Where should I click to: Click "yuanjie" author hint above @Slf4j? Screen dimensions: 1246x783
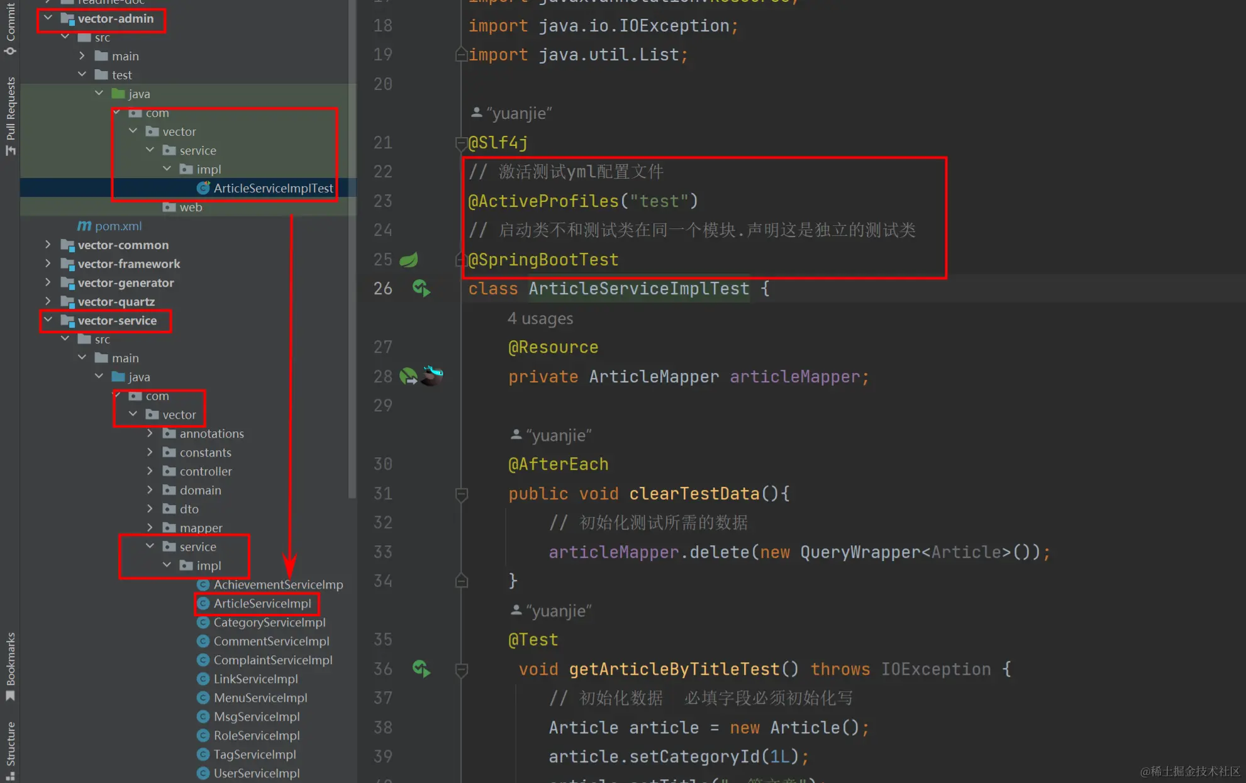(511, 114)
